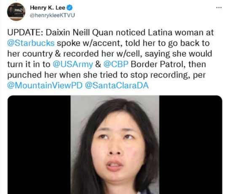This screenshot has width=225, height=194.
Task: Click the blue verified badge
Action: tap(70, 8)
